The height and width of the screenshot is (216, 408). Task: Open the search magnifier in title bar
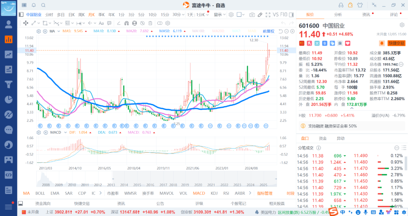click(x=43, y=5)
